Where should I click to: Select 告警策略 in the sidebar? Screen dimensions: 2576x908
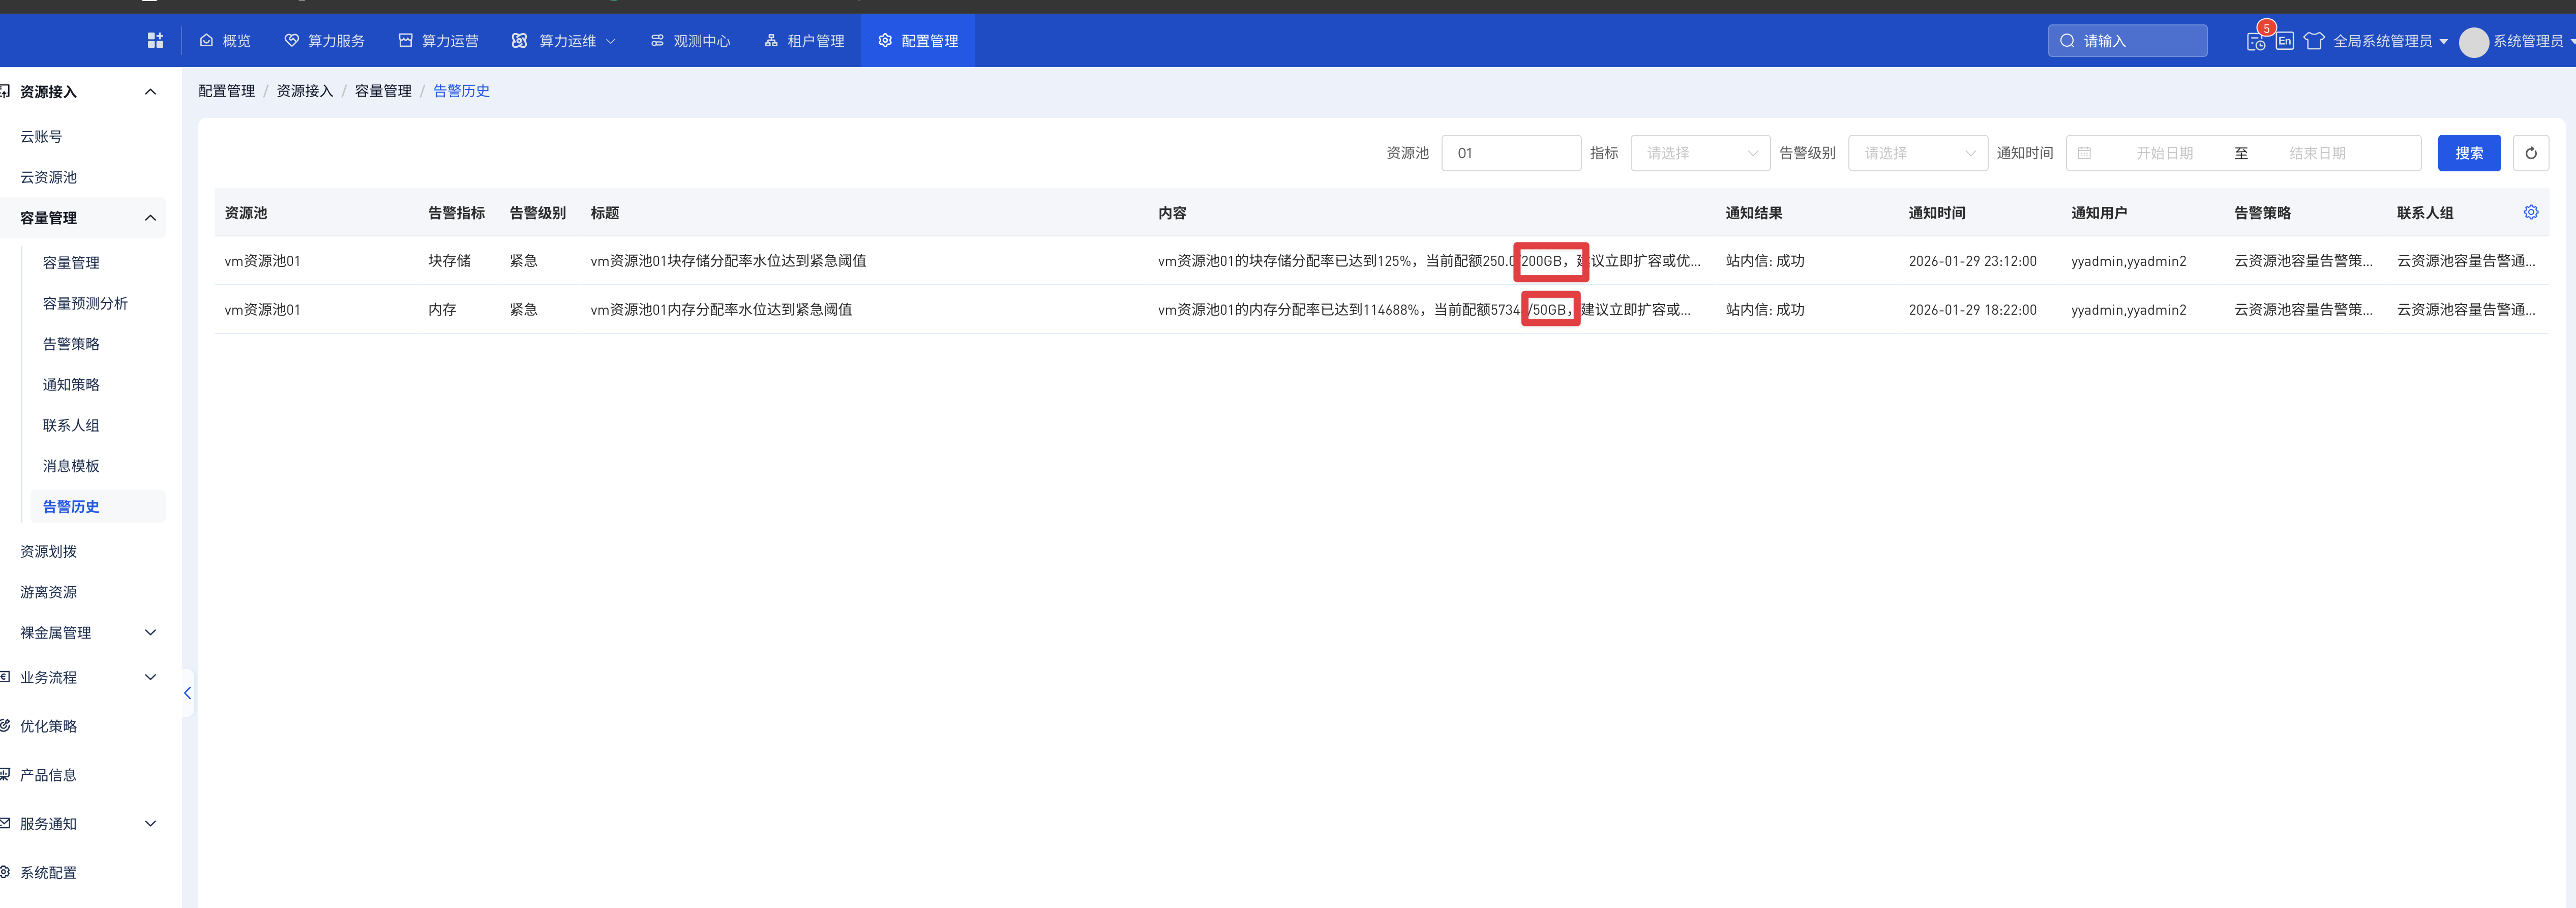(x=71, y=344)
